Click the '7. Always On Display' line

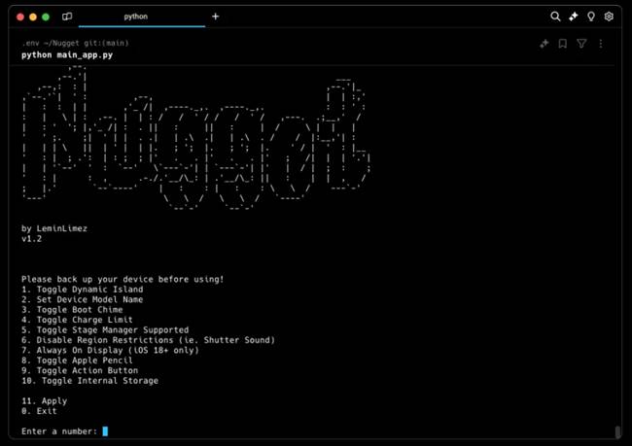click(109, 350)
